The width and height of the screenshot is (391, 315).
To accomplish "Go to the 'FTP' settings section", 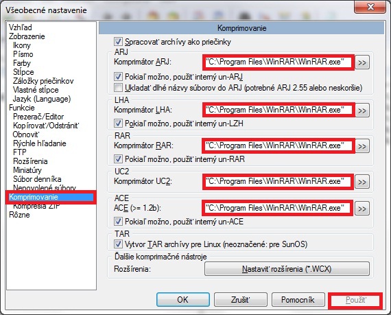I will click(x=19, y=152).
